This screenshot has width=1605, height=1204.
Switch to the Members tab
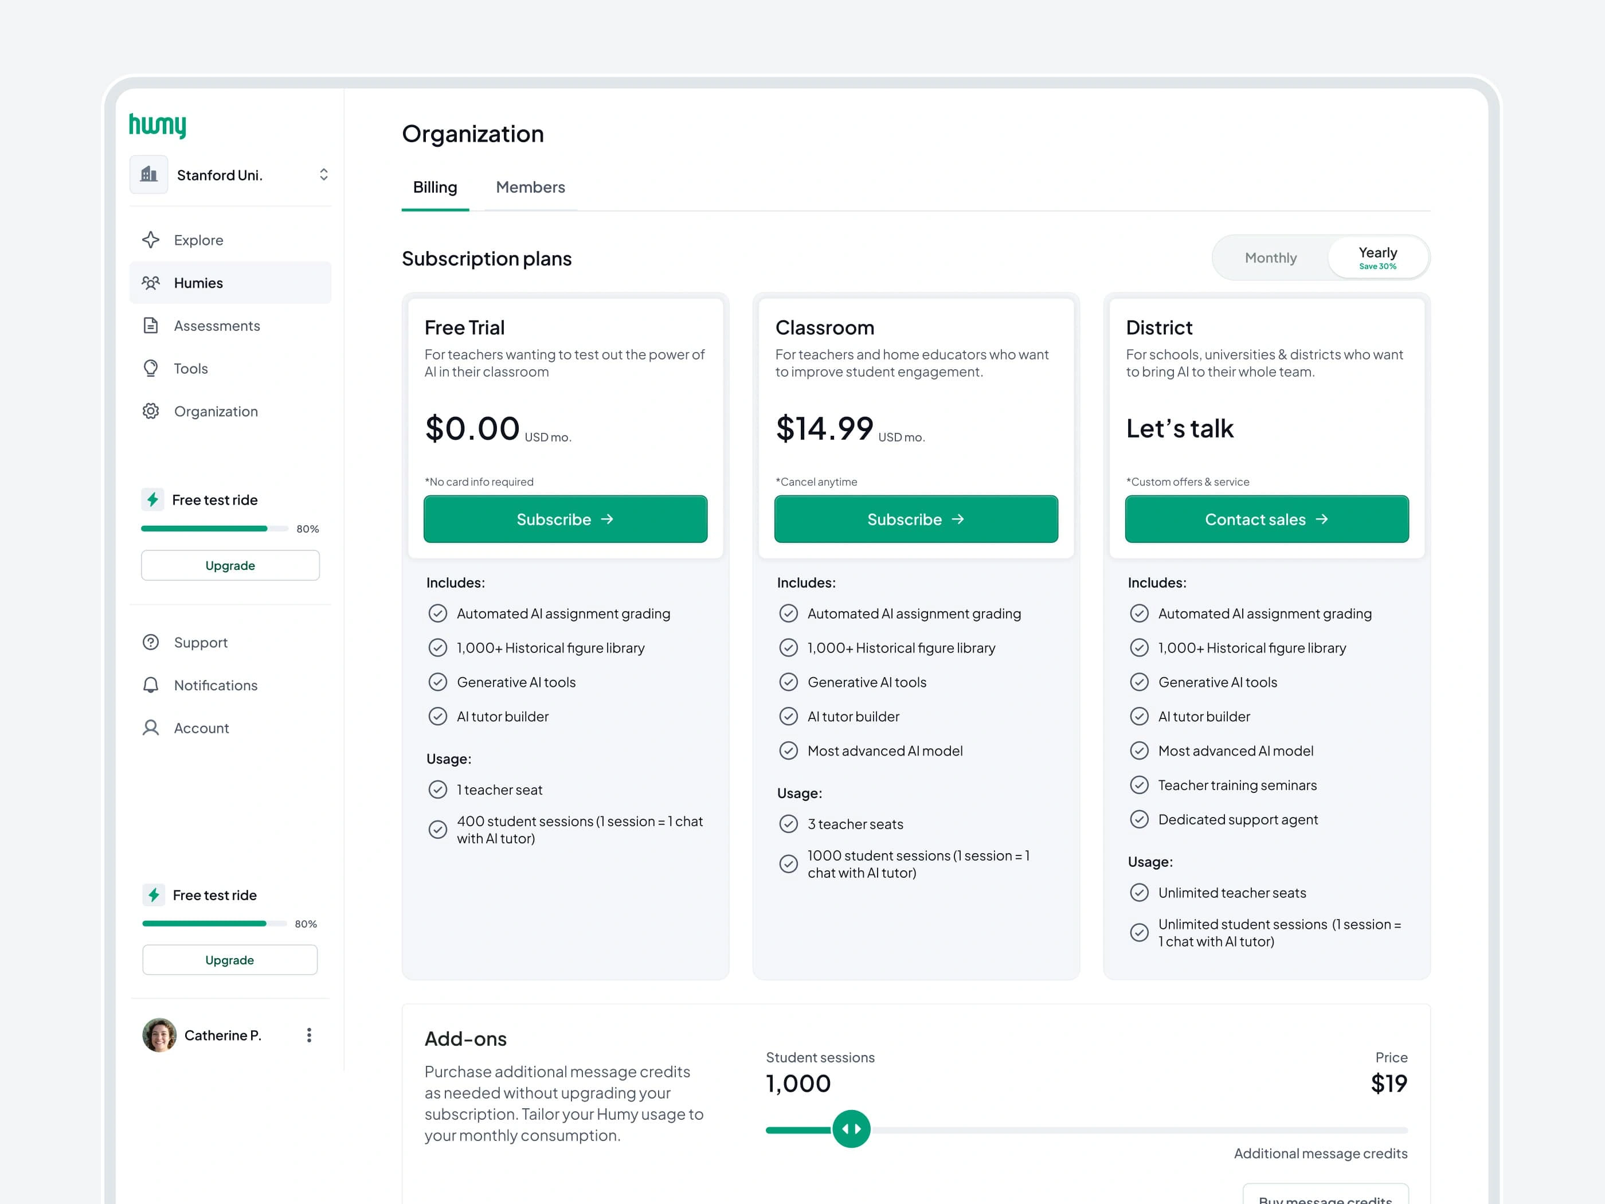pos(530,187)
